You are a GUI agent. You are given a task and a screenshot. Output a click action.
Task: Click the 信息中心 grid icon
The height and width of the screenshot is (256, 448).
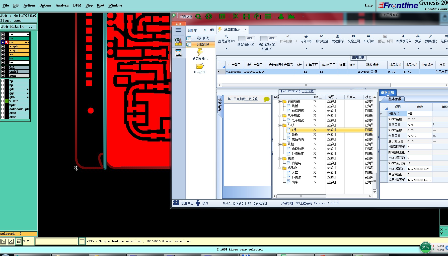point(176,203)
